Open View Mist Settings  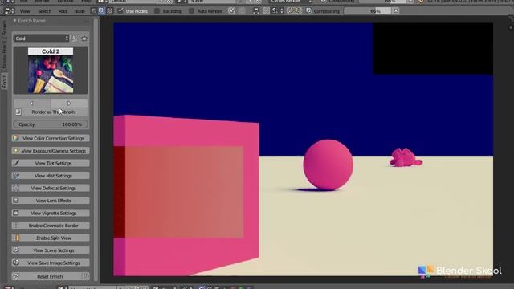tap(51, 176)
